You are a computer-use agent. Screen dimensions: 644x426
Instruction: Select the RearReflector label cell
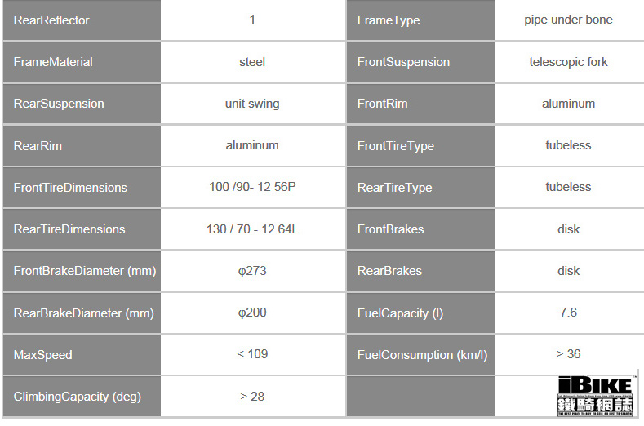tap(82, 20)
